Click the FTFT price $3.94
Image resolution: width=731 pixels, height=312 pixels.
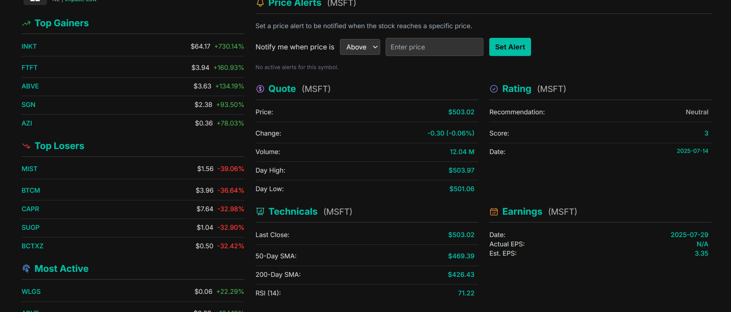(x=200, y=68)
